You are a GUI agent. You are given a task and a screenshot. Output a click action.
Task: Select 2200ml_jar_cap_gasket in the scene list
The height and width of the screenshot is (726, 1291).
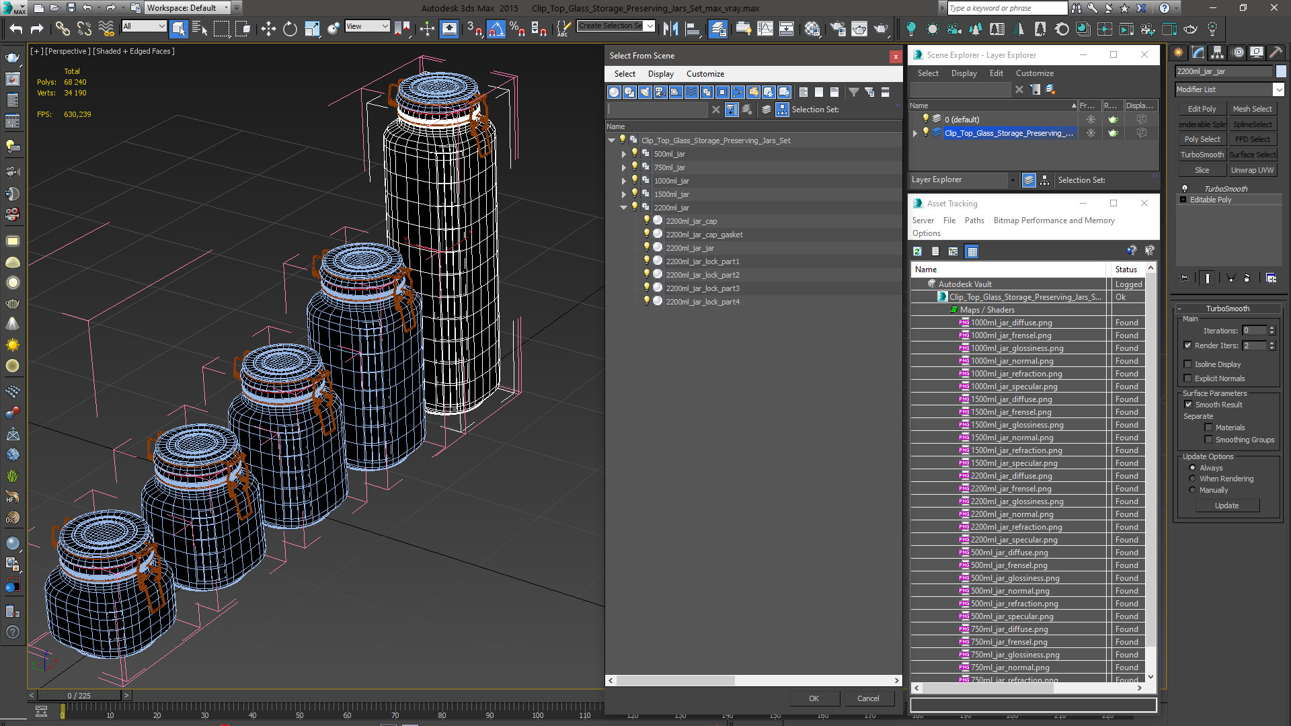(704, 235)
